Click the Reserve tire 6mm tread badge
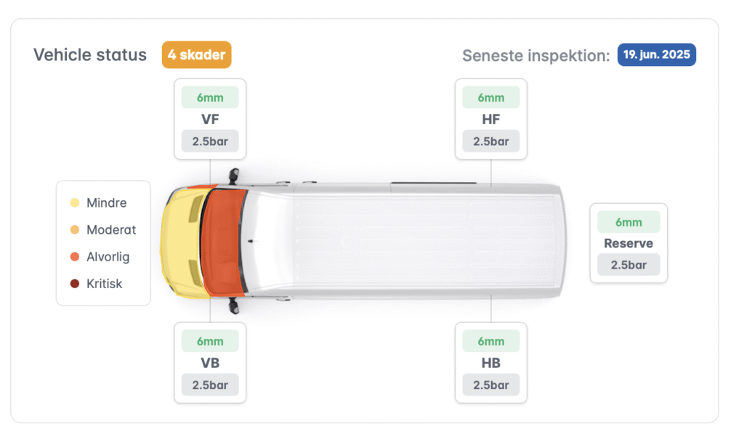The width and height of the screenshot is (744, 429). pyautogui.click(x=628, y=222)
